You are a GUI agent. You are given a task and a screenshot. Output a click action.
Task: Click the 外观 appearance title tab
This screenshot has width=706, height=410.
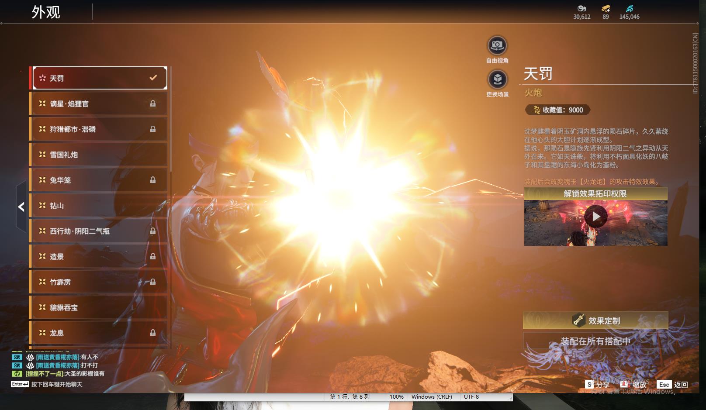pos(46,12)
